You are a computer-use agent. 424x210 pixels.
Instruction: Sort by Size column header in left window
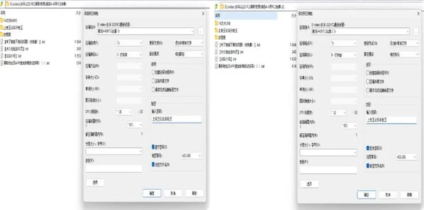[78, 13]
